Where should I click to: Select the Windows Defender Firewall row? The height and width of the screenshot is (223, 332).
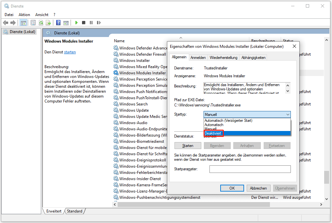tap(140, 54)
